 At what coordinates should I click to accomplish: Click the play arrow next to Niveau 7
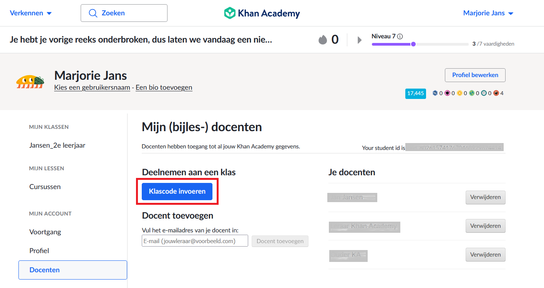(x=360, y=40)
